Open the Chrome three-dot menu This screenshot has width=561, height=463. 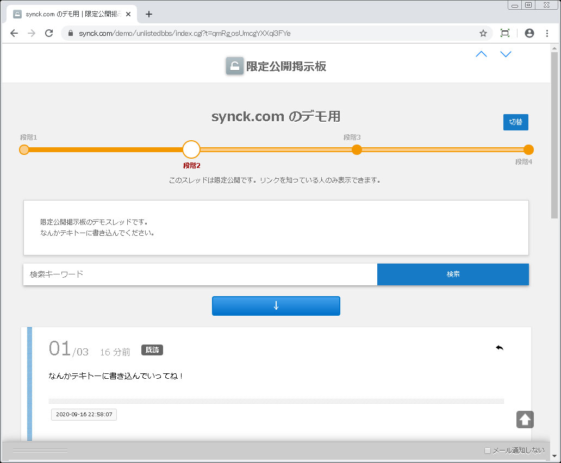pos(547,33)
